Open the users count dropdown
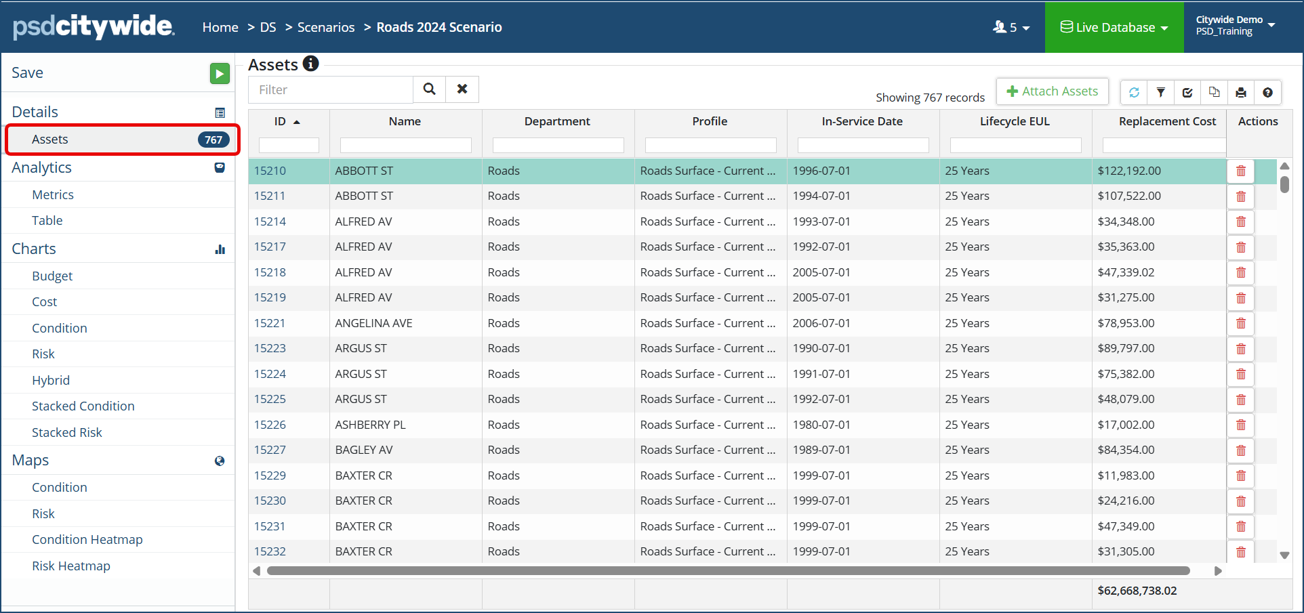Viewport: 1304px width, 613px height. (1011, 27)
